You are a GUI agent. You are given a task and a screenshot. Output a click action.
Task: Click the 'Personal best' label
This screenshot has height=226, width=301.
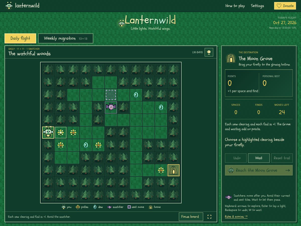coord(271,76)
